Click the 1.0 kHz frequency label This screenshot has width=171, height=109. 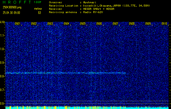(2, 49)
